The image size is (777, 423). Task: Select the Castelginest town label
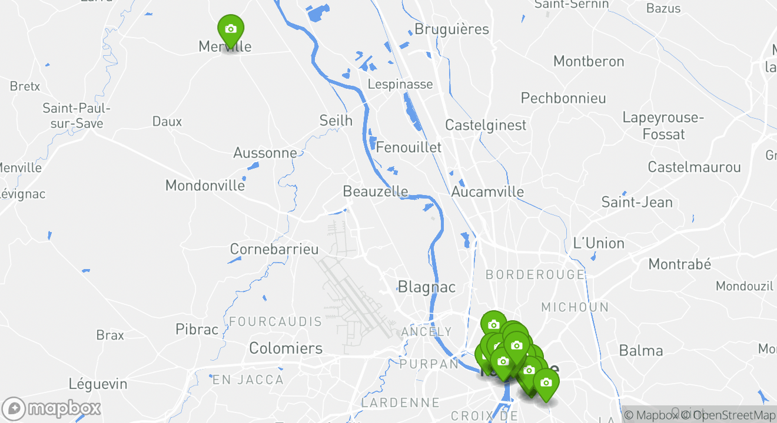(486, 125)
